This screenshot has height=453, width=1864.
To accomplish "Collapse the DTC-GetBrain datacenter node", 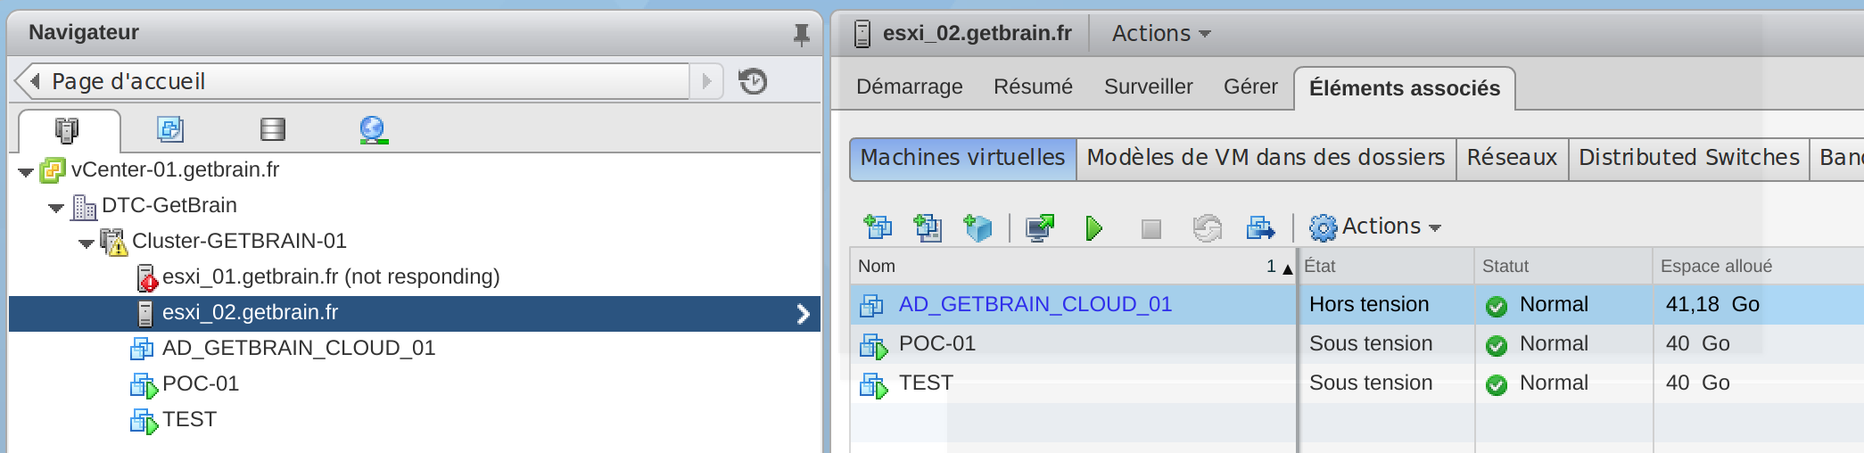I will point(56,208).
